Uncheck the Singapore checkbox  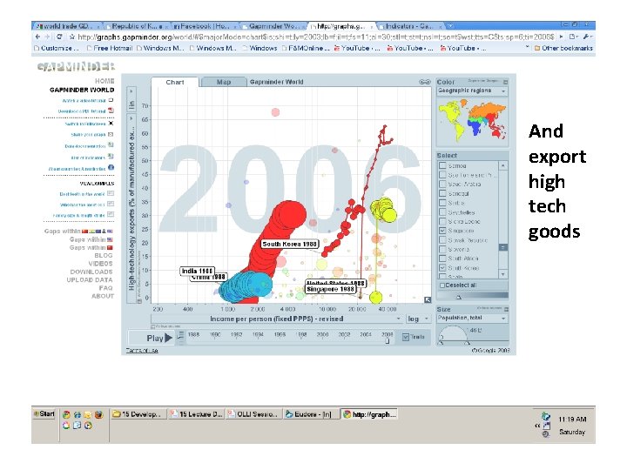pyautogui.click(x=442, y=231)
